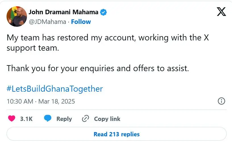This screenshot has height=142, width=232.
Task: Open the info icon beside the timestamp
Action: click(x=221, y=101)
